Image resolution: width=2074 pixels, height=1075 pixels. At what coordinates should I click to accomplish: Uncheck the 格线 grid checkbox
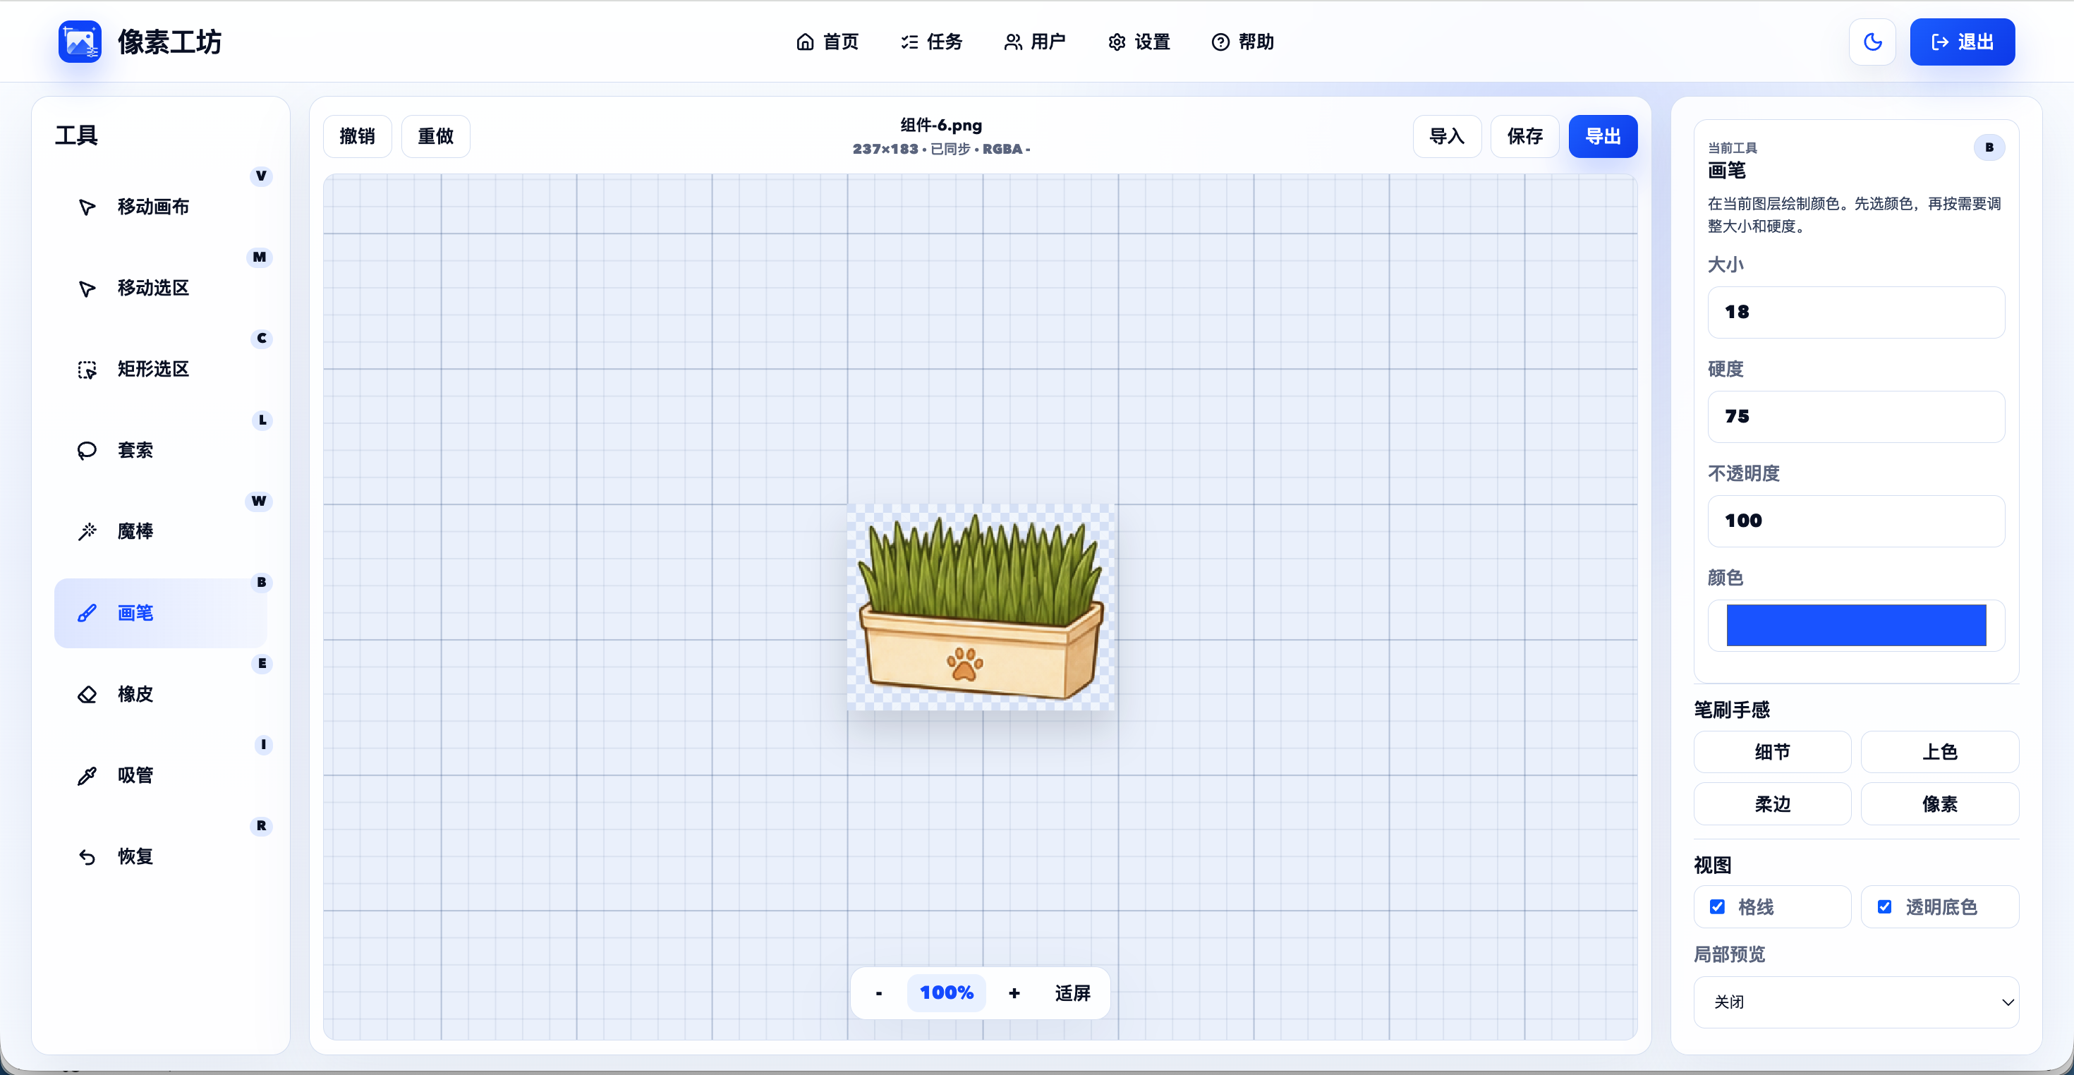pos(1717,906)
